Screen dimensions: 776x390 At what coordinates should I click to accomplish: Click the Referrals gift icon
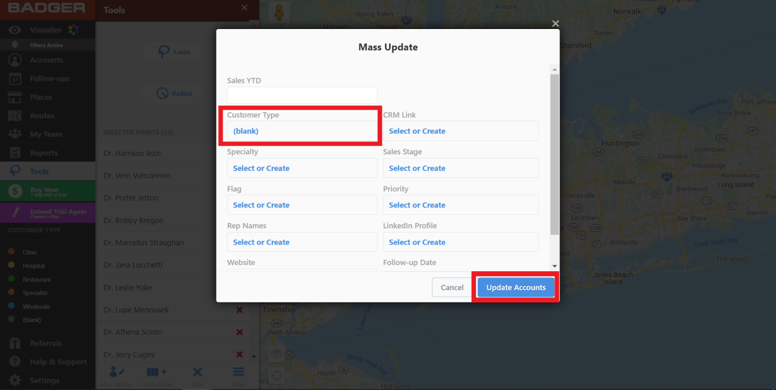click(x=15, y=343)
